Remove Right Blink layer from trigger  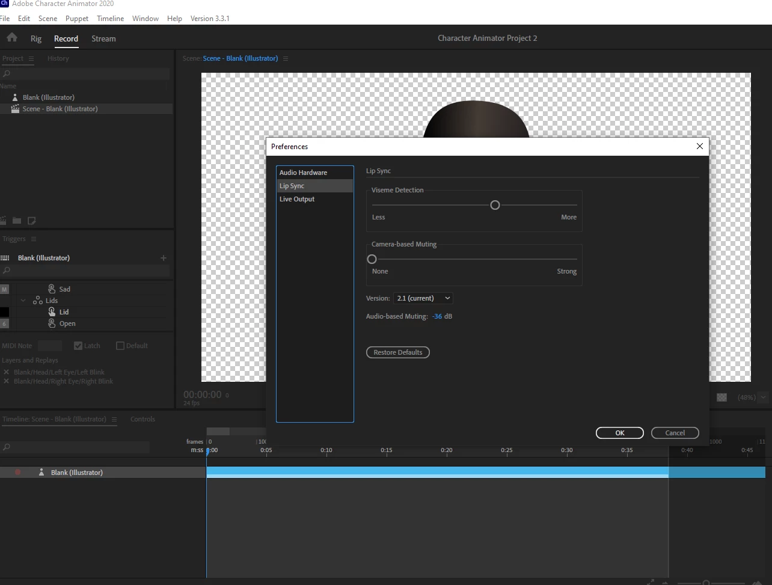[6, 381]
